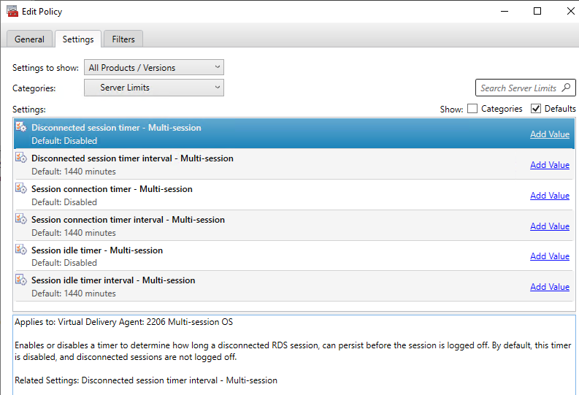Add Value for Session connection timer
Screen dimensions: 579x395
(550, 196)
